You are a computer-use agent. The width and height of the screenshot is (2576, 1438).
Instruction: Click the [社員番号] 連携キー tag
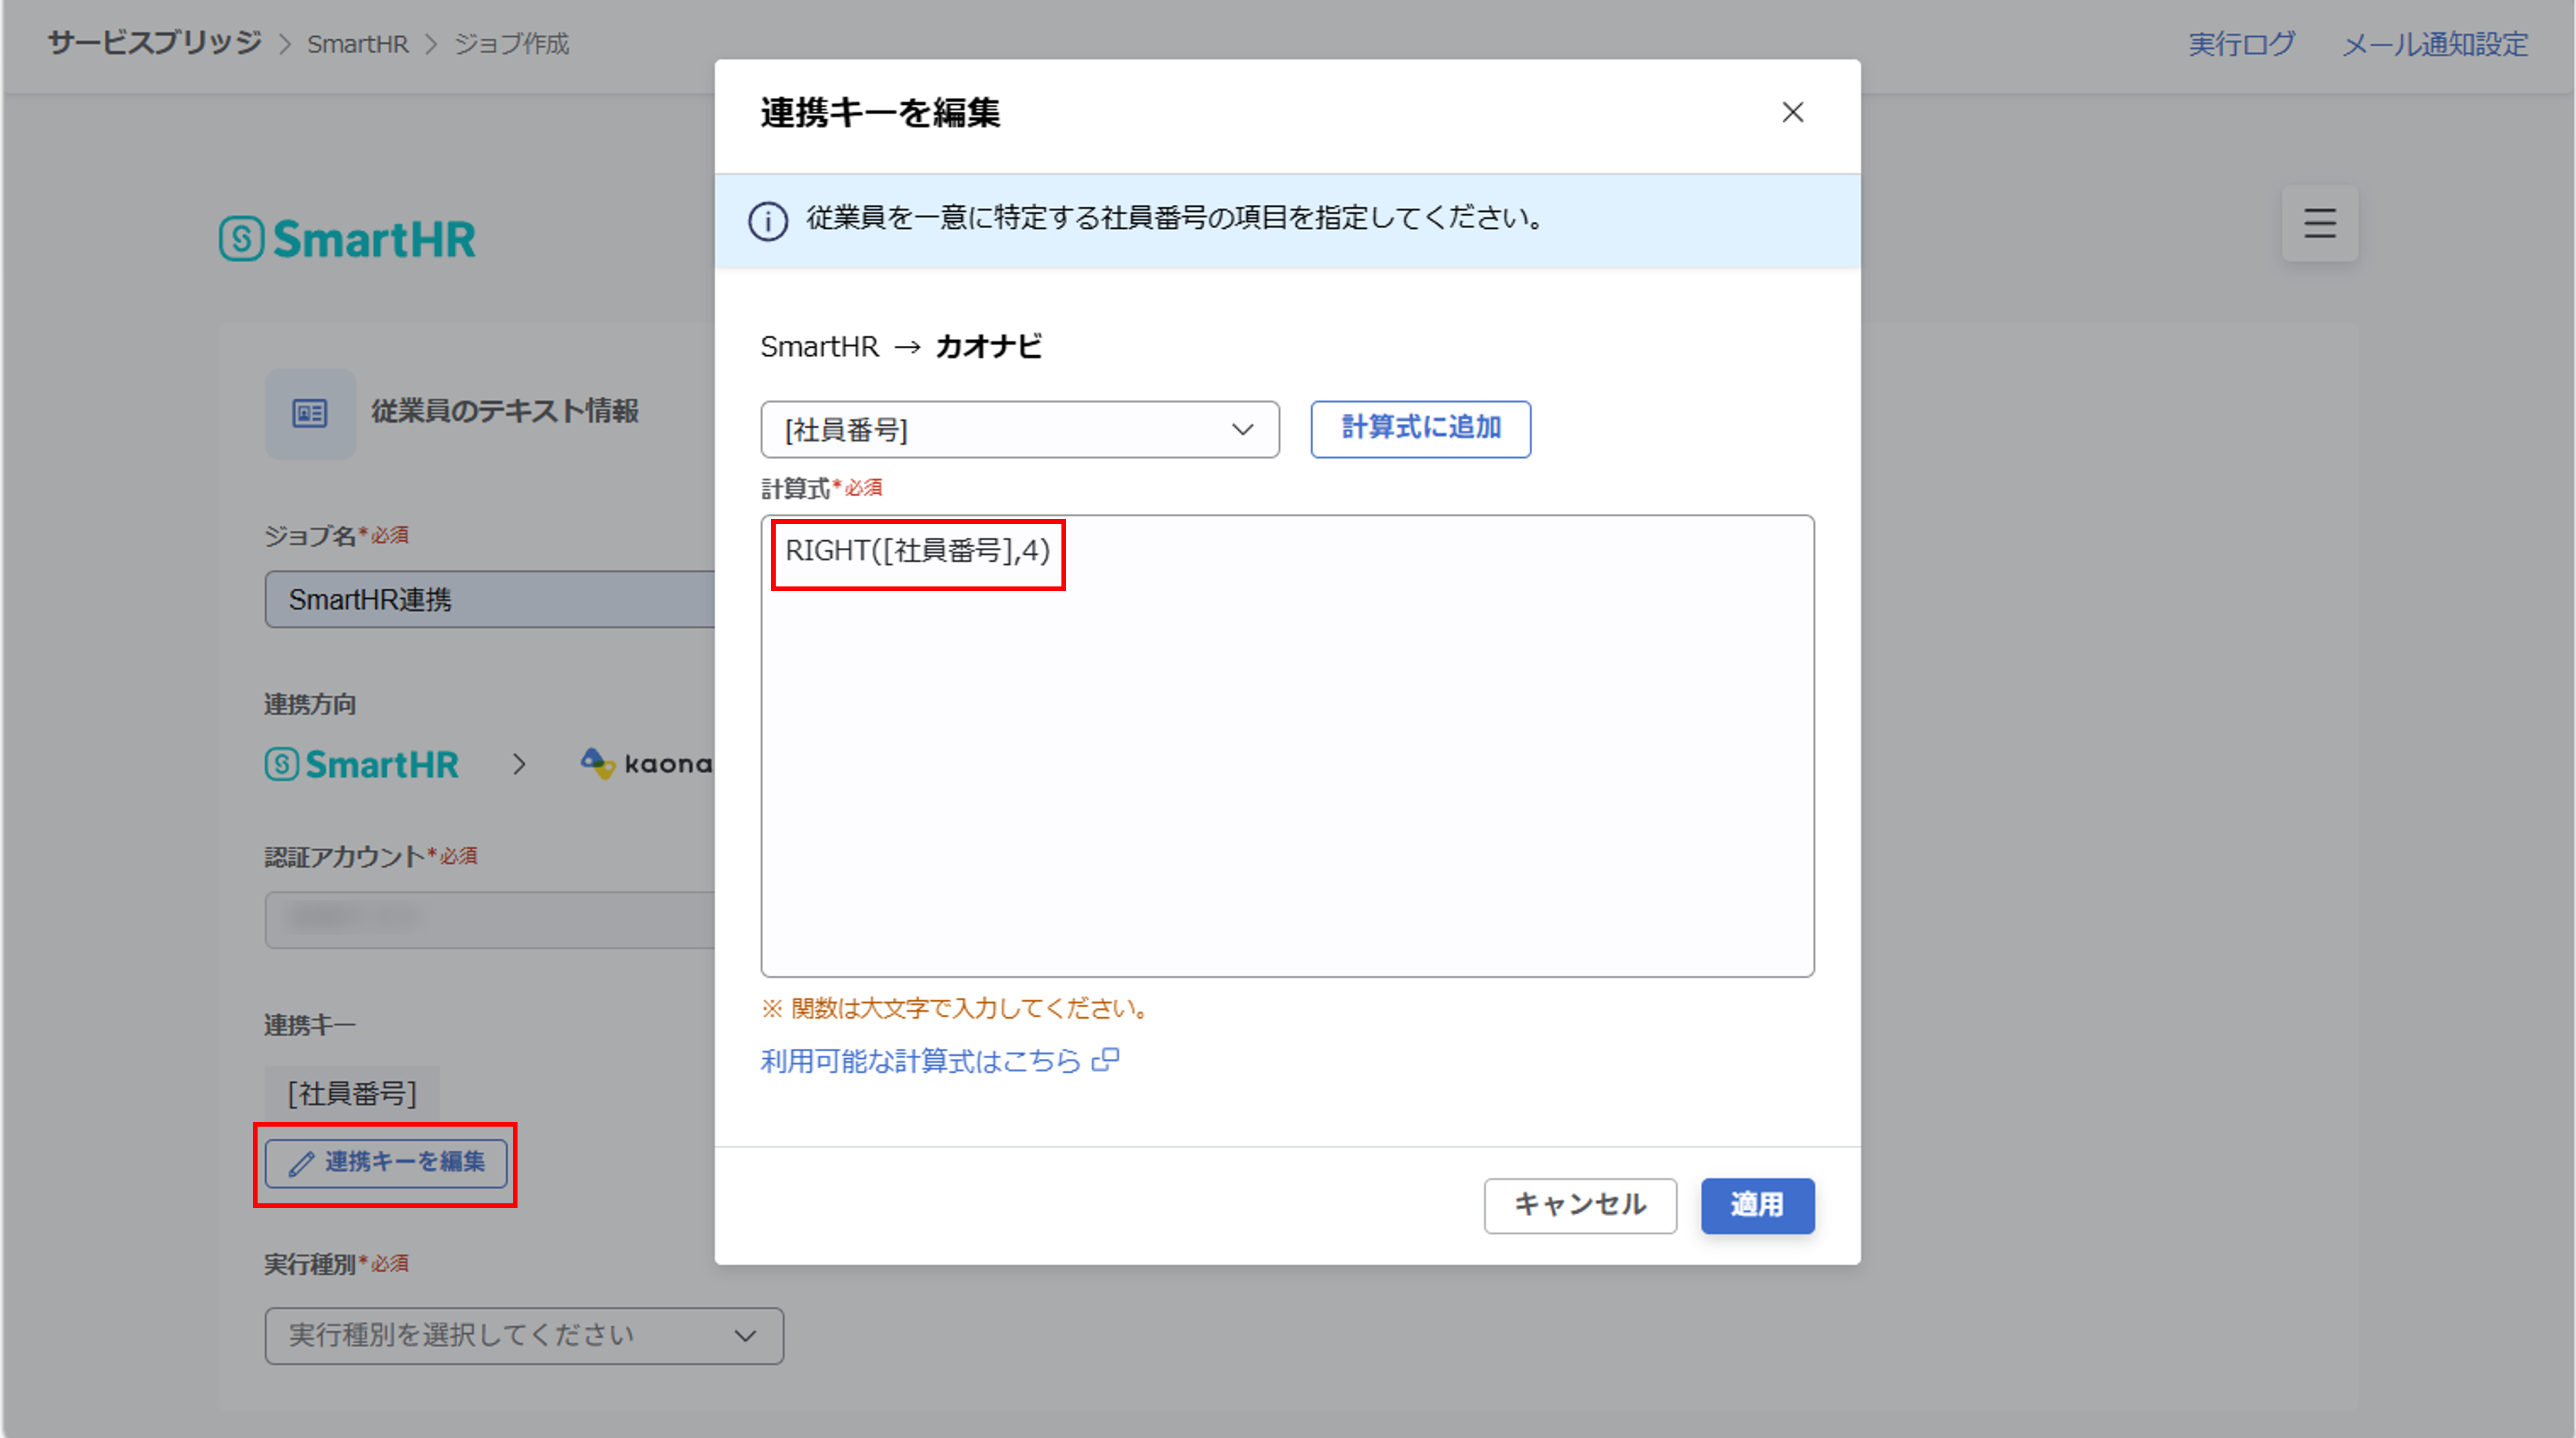pos(352,1093)
